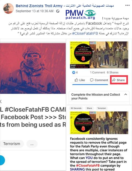The width and height of the screenshot is (132, 171).
Task: Click the Share arrow icon
Action: [x=114, y=80]
